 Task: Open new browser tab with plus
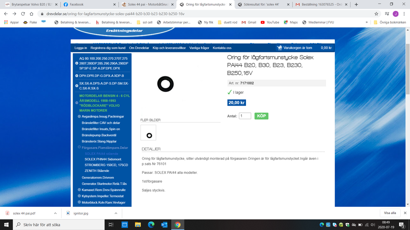pos(356,4)
